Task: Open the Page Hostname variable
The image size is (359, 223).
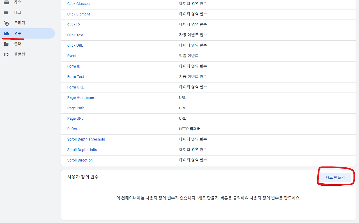Action: pyautogui.click(x=80, y=97)
